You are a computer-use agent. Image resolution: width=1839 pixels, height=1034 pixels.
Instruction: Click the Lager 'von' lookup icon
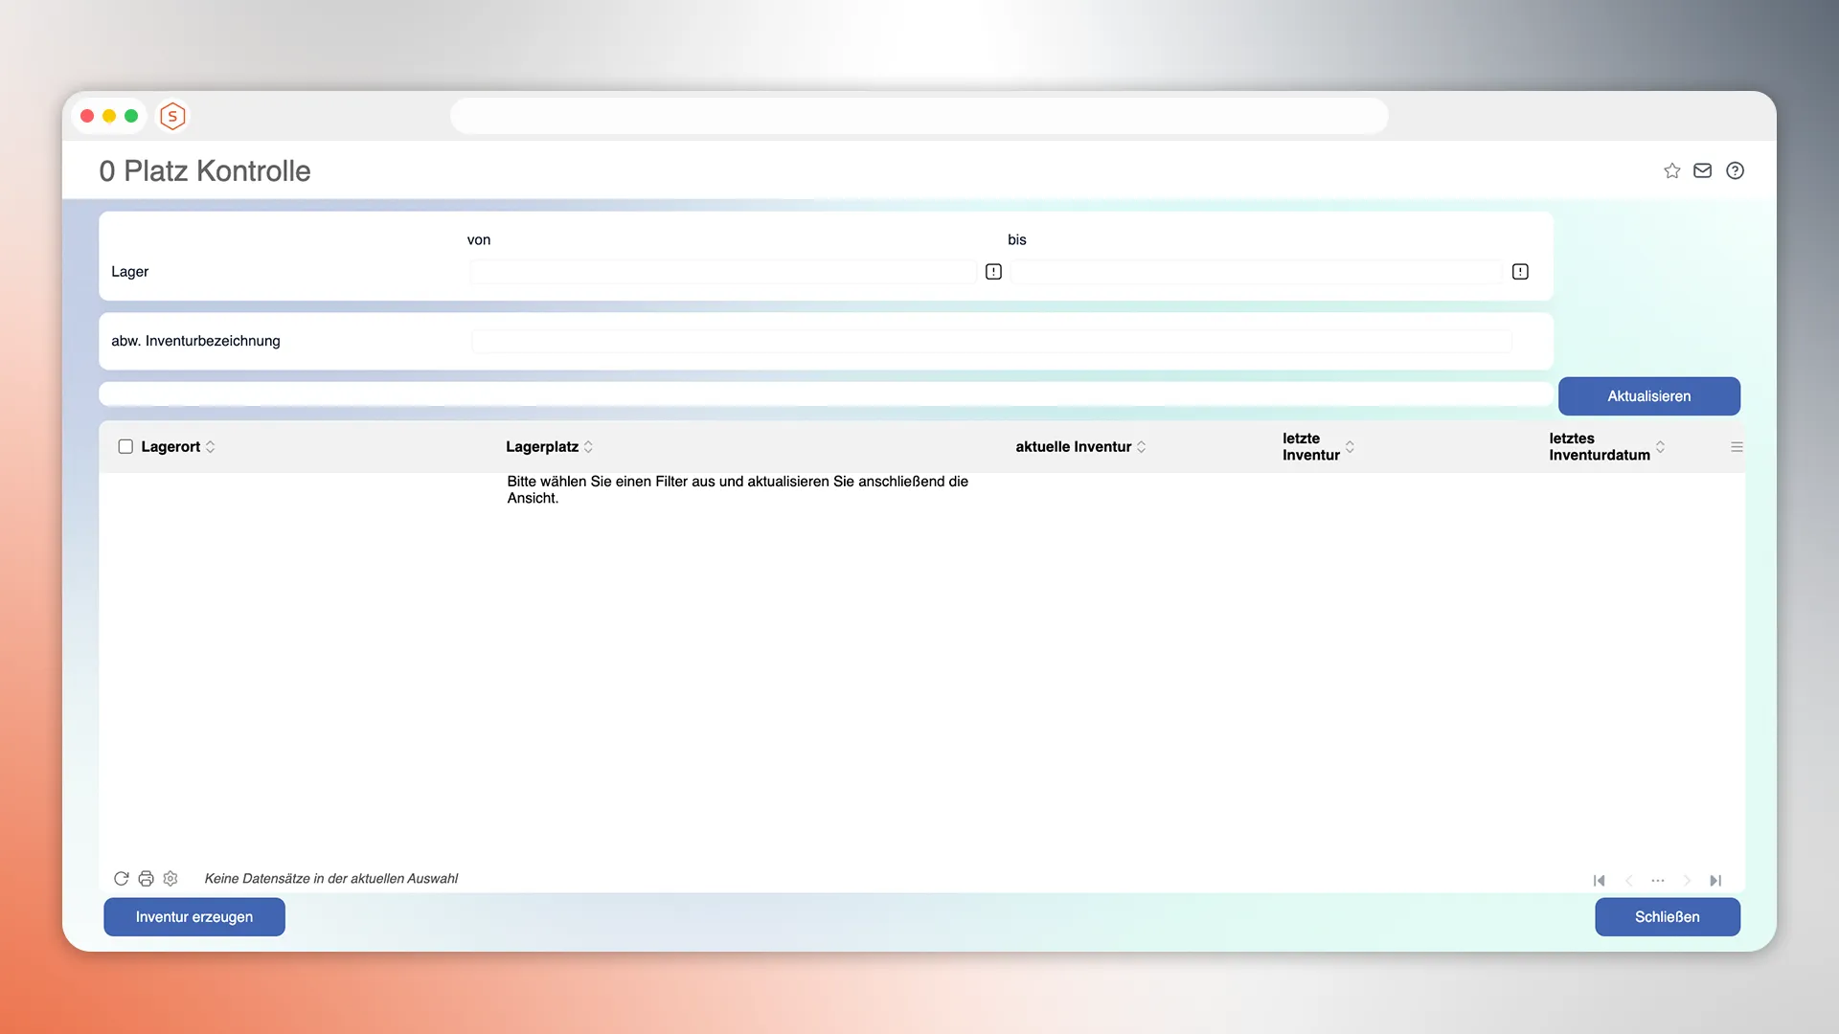993,272
